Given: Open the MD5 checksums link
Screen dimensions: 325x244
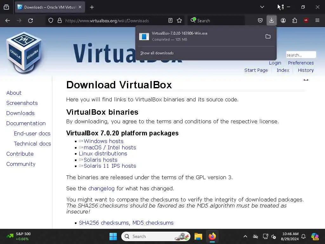Looking at the screenshot, I should (153, 223).
